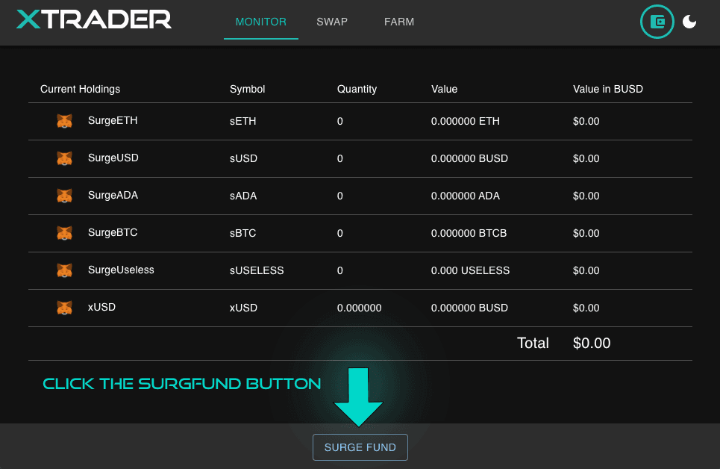Click the sADA symbol cell

click(x=243, y=196)
